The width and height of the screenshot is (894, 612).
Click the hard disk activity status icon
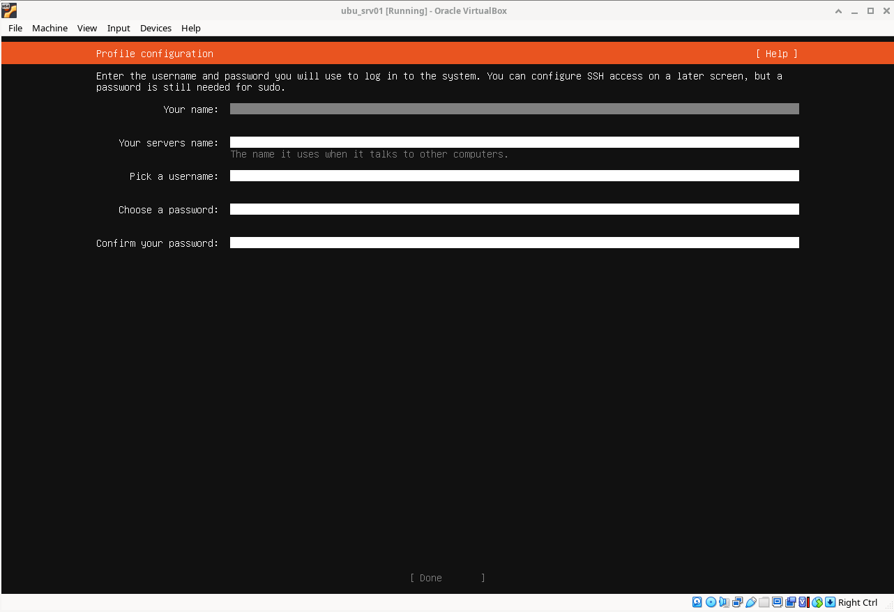tap(697, 602)
